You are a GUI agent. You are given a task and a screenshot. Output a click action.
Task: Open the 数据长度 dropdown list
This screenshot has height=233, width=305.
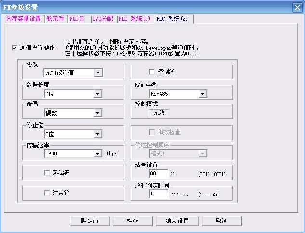click(x=98, y=93)
